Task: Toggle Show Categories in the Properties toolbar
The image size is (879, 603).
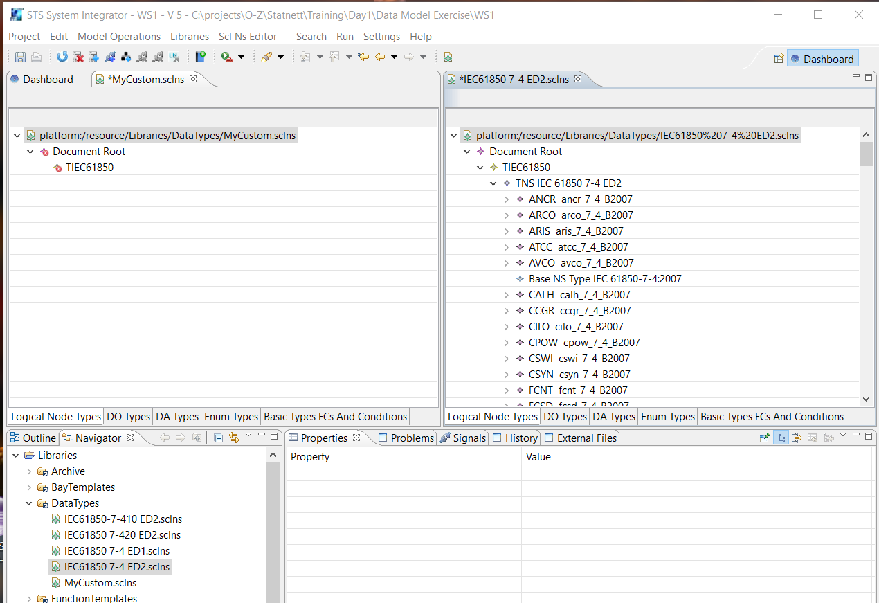Action: [x=781, y=438]
